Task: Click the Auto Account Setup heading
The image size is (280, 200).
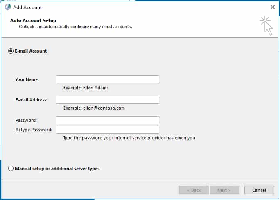Action: [x=33, y=20]
